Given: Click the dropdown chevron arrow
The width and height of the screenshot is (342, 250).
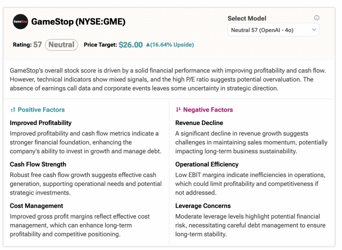Looking at the screenshot, I should coord(314,30).
